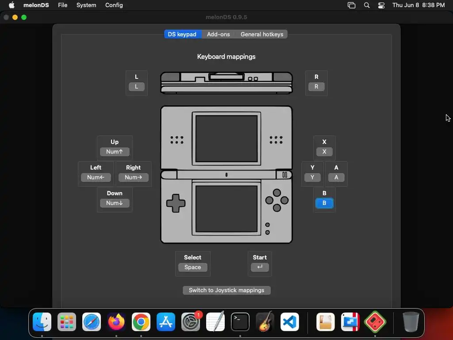The width and height of the screenshot is (453, 340).
Task: Remap the A button key
Action: tap(336, 178)
